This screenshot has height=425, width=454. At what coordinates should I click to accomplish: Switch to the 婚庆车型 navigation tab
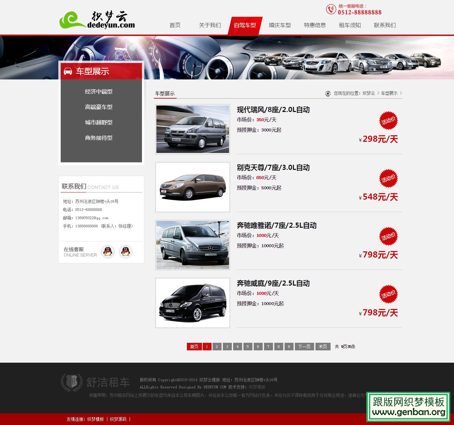(x=279, y=25)
